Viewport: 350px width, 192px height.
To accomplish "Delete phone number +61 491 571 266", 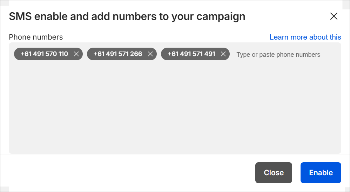I will pos(150,54).
